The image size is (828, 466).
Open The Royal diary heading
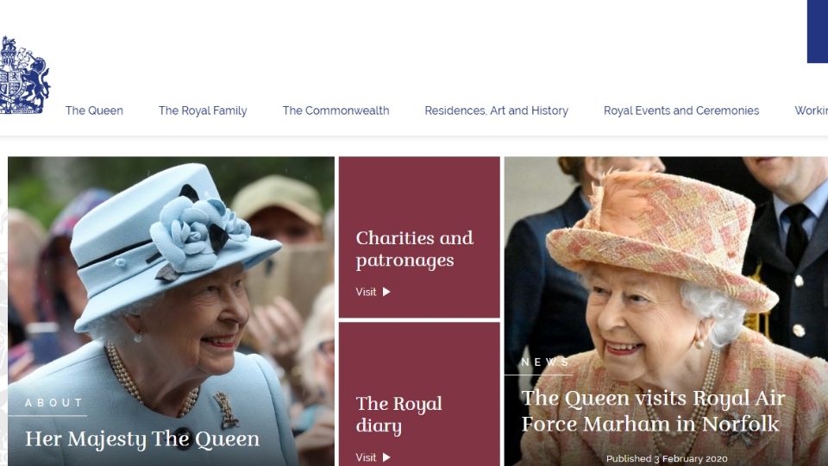tap(398, 414)
